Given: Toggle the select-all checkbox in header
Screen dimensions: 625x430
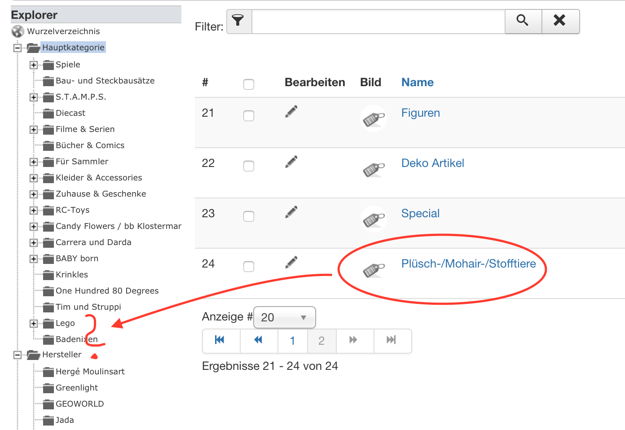Looking at the screenshot, I should 249,84.
